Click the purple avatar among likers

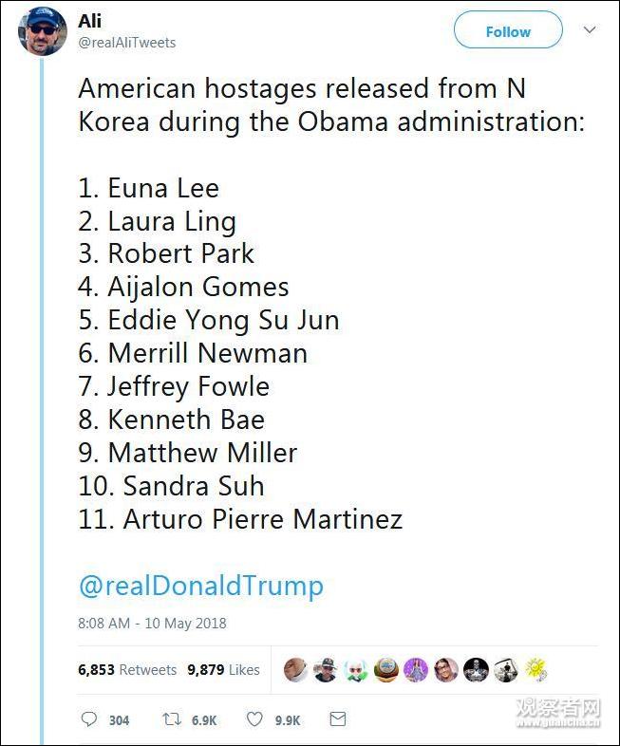pyautogui.click(x=416, y=669)
